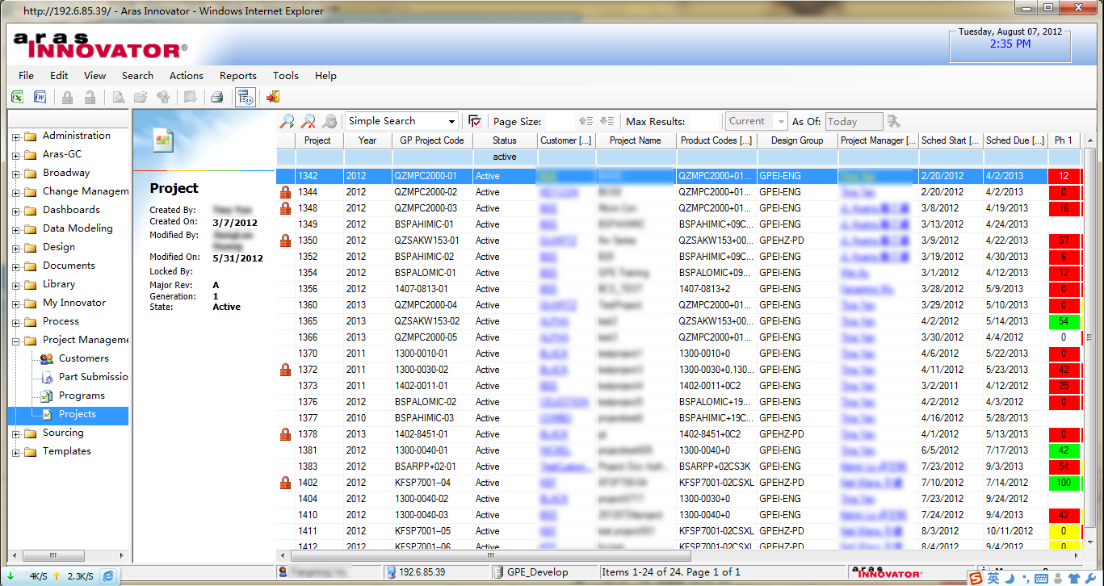Open the Simple Search dropdown
The image size is (1104, 586).
[x=451, y=121]
